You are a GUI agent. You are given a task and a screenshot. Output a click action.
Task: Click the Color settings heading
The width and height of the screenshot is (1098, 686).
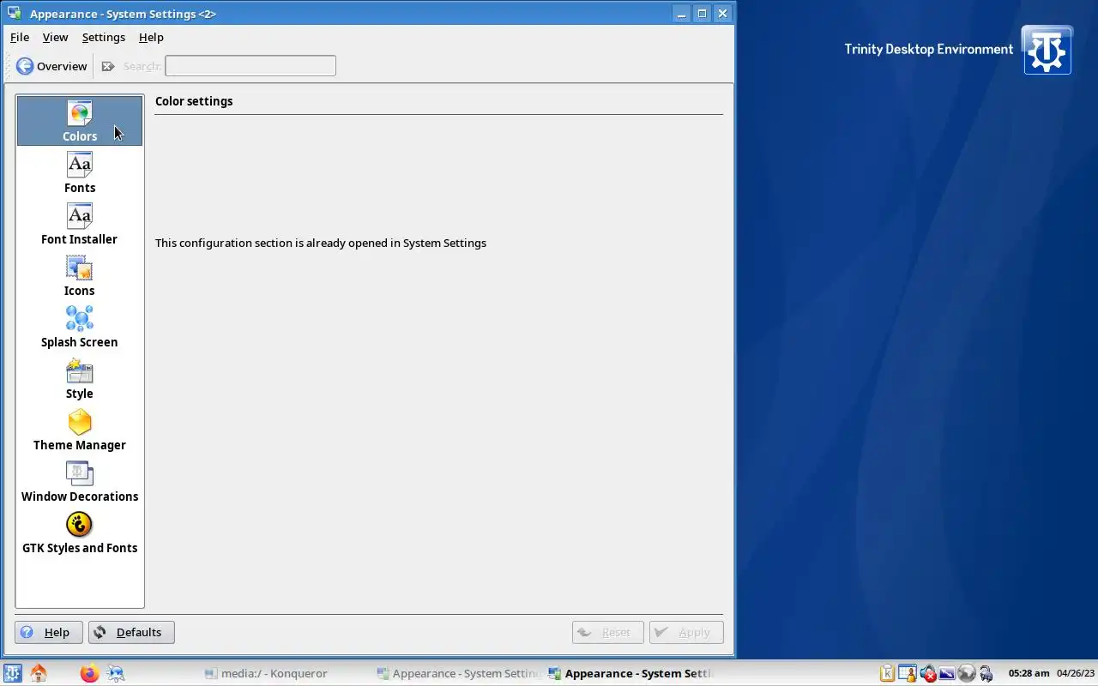194,101
